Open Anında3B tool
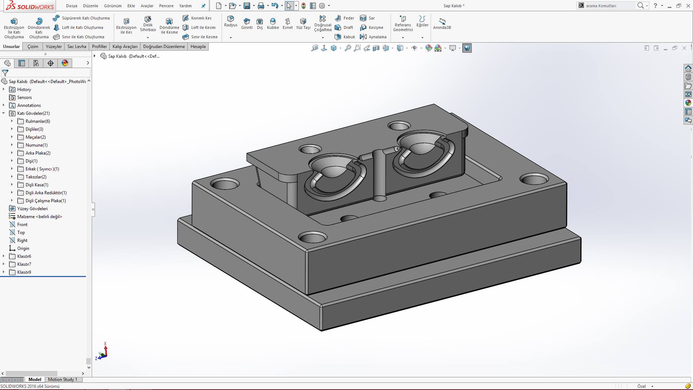693x390 pixels. pyautogui.click(x=442, y=24)
